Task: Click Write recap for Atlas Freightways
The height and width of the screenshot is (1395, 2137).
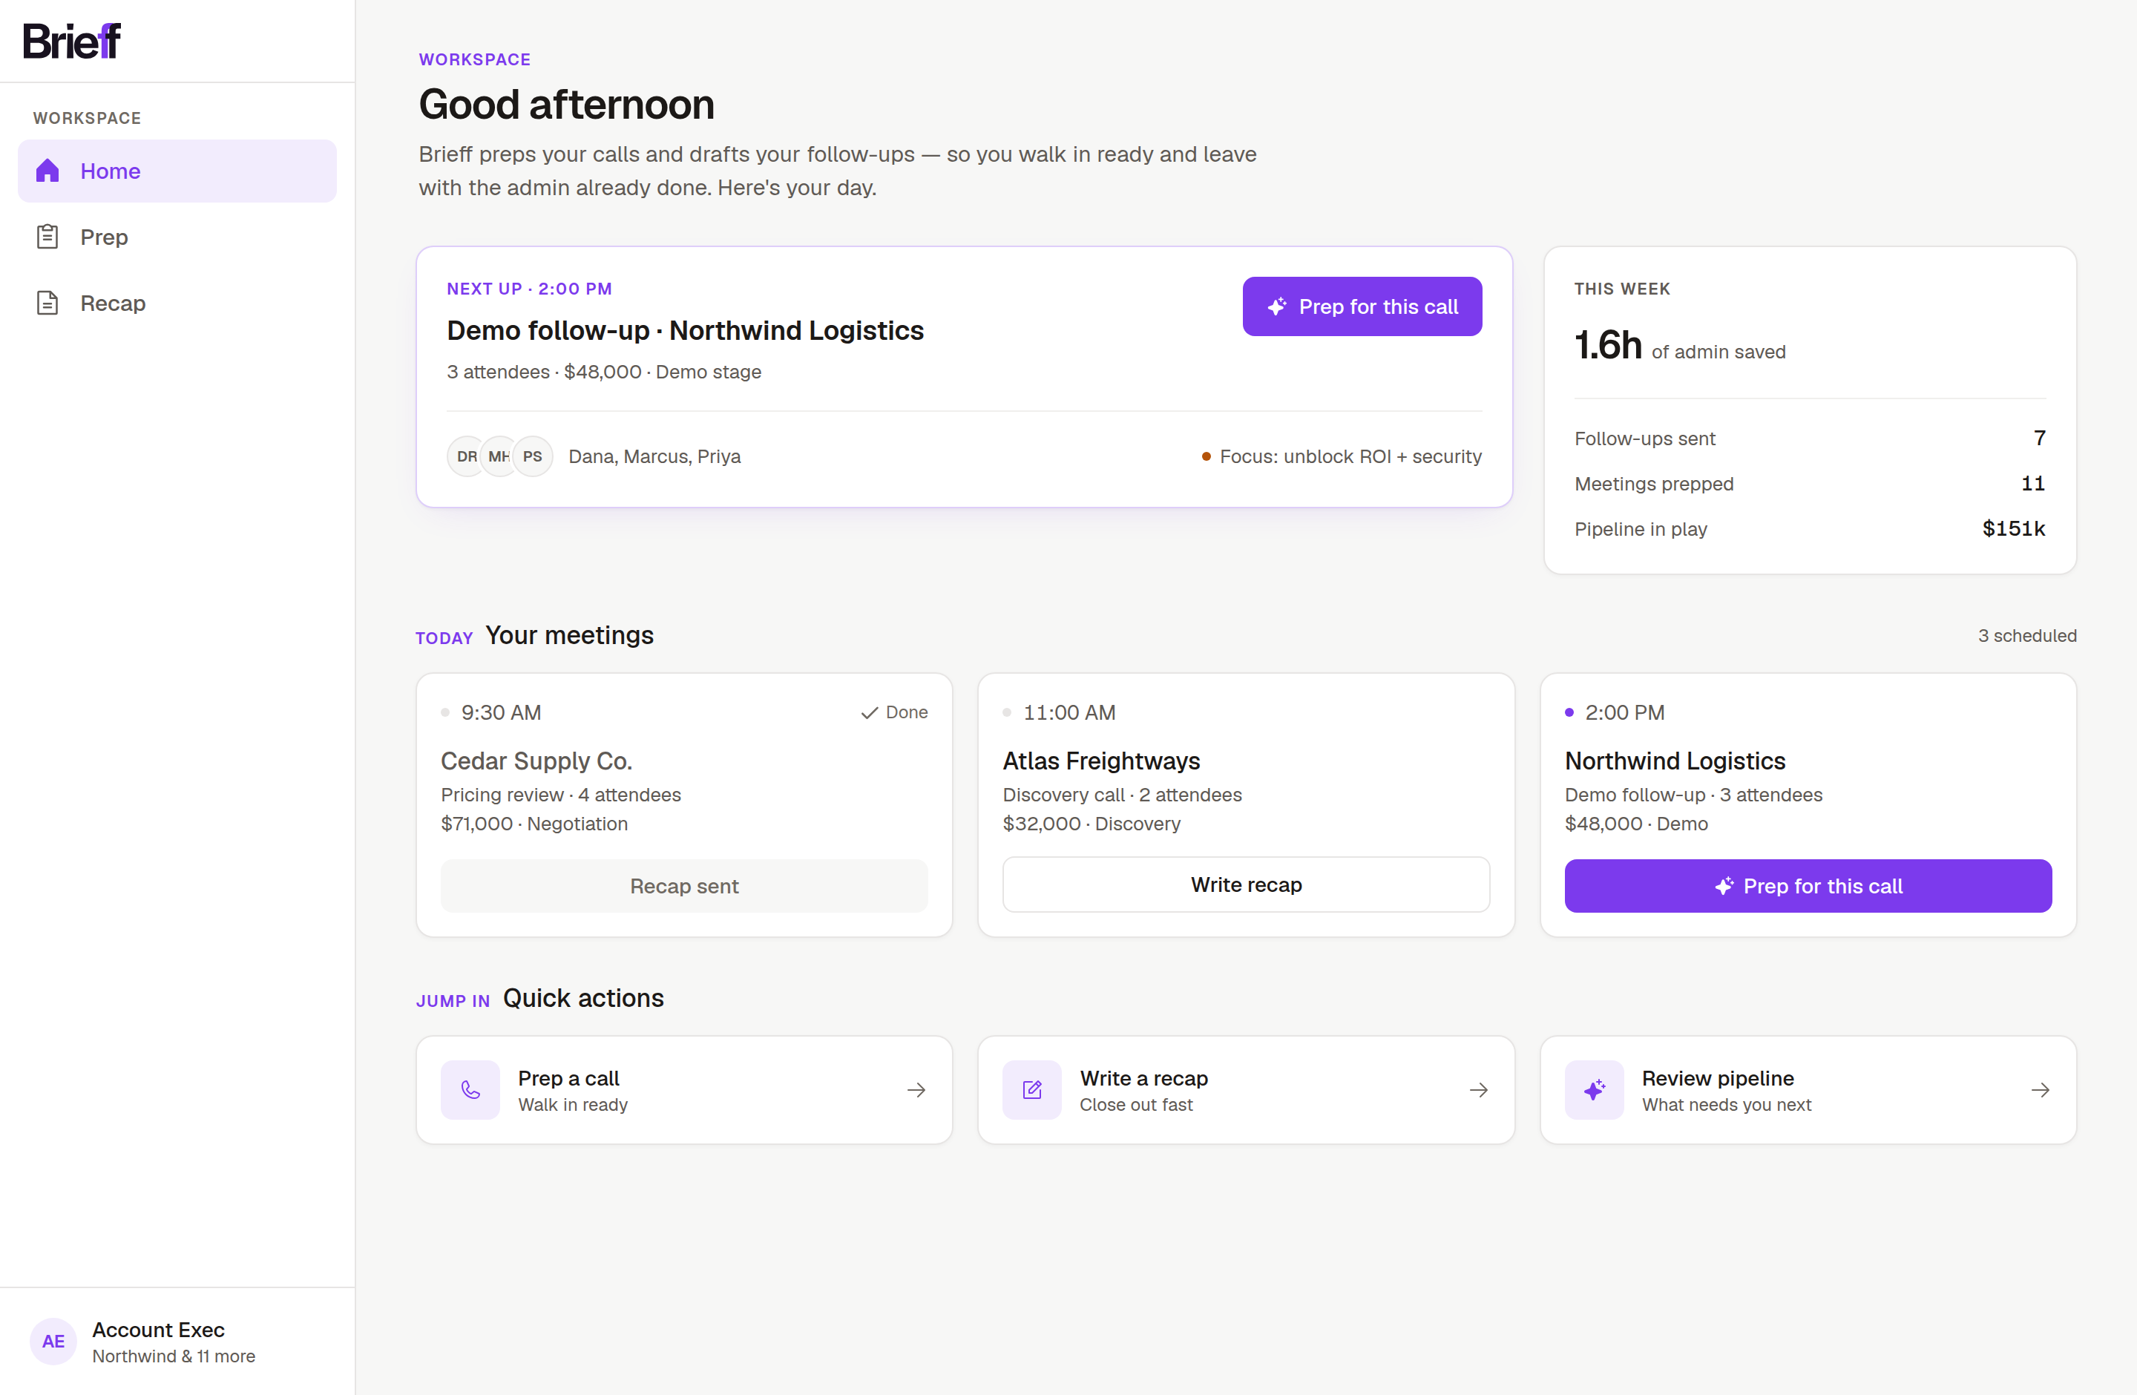Action: (1247, 885)
